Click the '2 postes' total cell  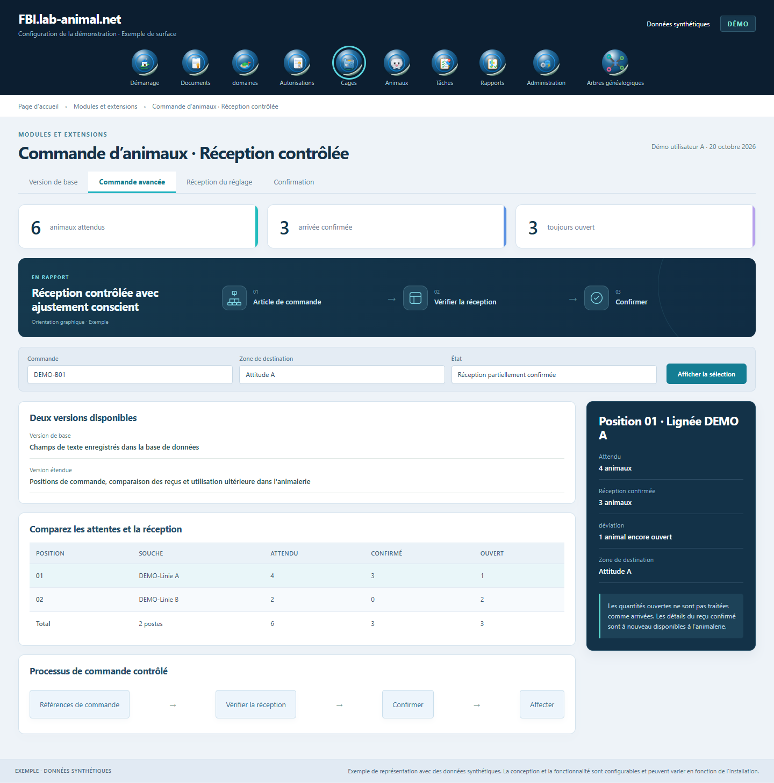coord(150,624)
